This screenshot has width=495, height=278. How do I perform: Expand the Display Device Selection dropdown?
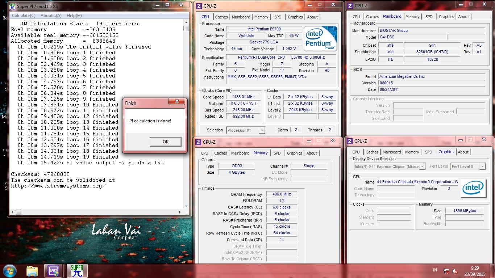[x=389, y=167]
